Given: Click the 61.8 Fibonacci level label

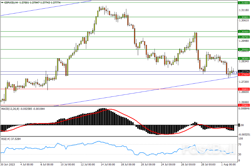Looking at the screenshot, I should tap(235, 73).
